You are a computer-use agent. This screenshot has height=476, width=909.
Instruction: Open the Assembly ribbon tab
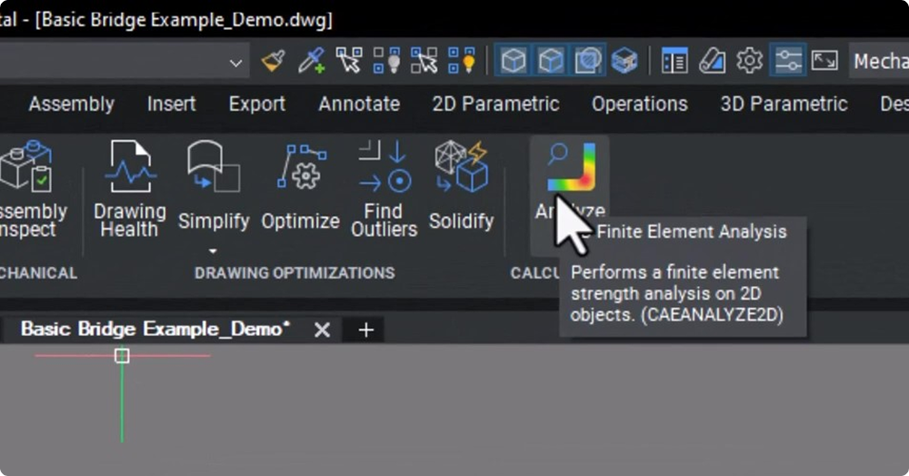coord(71,104)
